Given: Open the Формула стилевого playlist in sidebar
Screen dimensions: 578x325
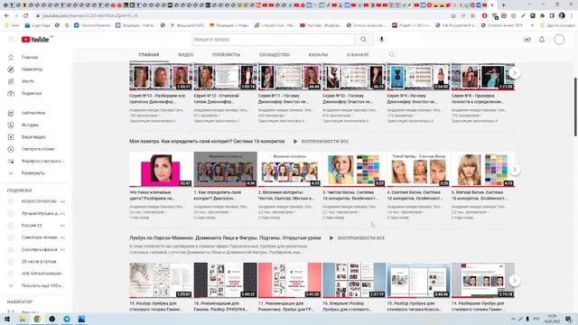Looking at the screenshot, I should [42, 161].
